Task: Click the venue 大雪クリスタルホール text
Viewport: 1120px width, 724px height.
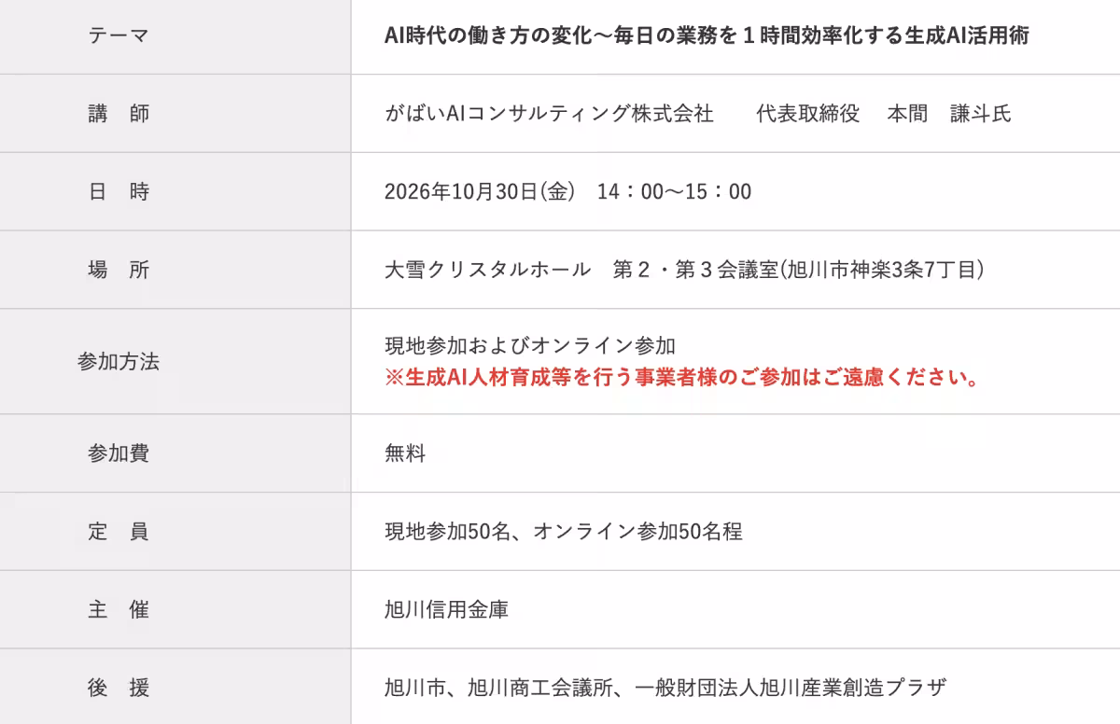Action: pos(487,271)
